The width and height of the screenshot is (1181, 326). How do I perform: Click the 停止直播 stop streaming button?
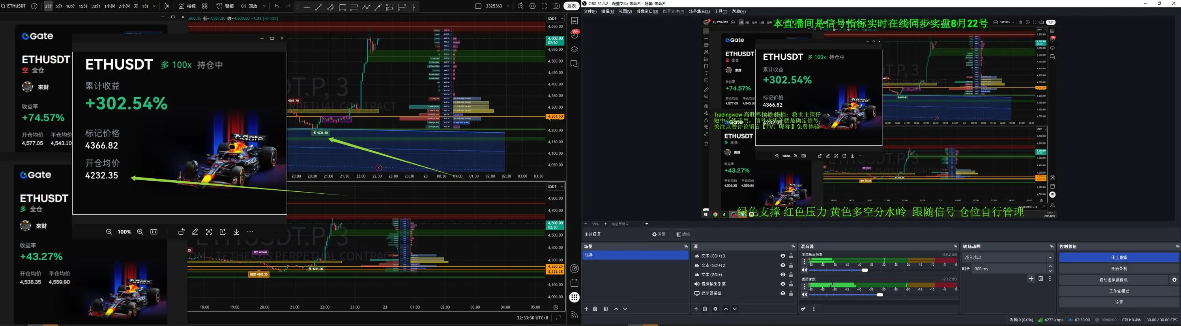(1119, 257)
